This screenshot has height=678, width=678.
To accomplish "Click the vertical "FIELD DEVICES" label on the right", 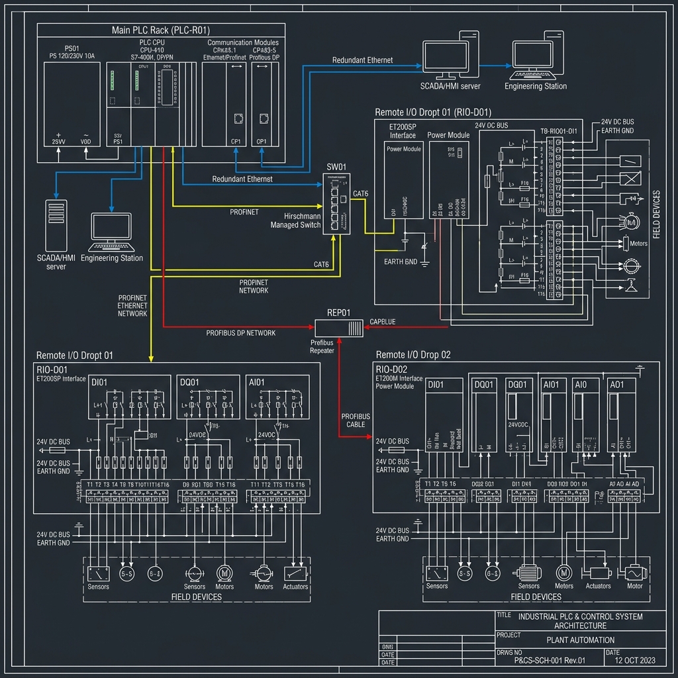I will [x=657, y=215].
